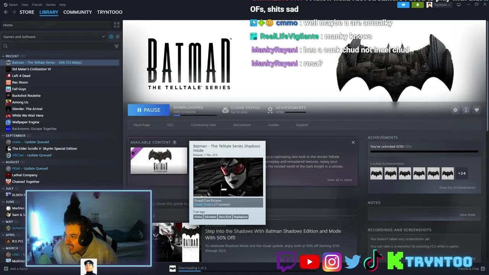This screenshot has height=275, width=489.
Task: Click View all in store
Action: click(339, 180)
